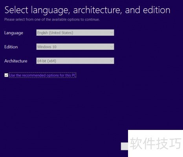Open the Edition dropdown
This screenshot has height=157, width=183.
click(x=75, y=47)
